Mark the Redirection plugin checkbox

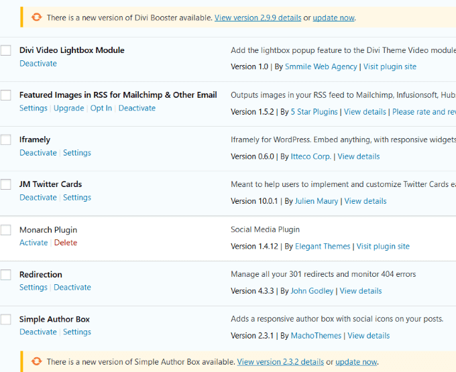click(6, 275)
